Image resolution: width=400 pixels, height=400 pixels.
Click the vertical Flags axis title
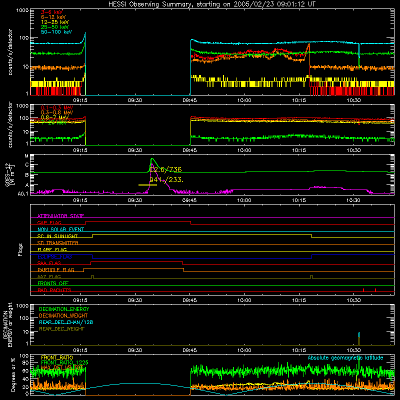20,249
